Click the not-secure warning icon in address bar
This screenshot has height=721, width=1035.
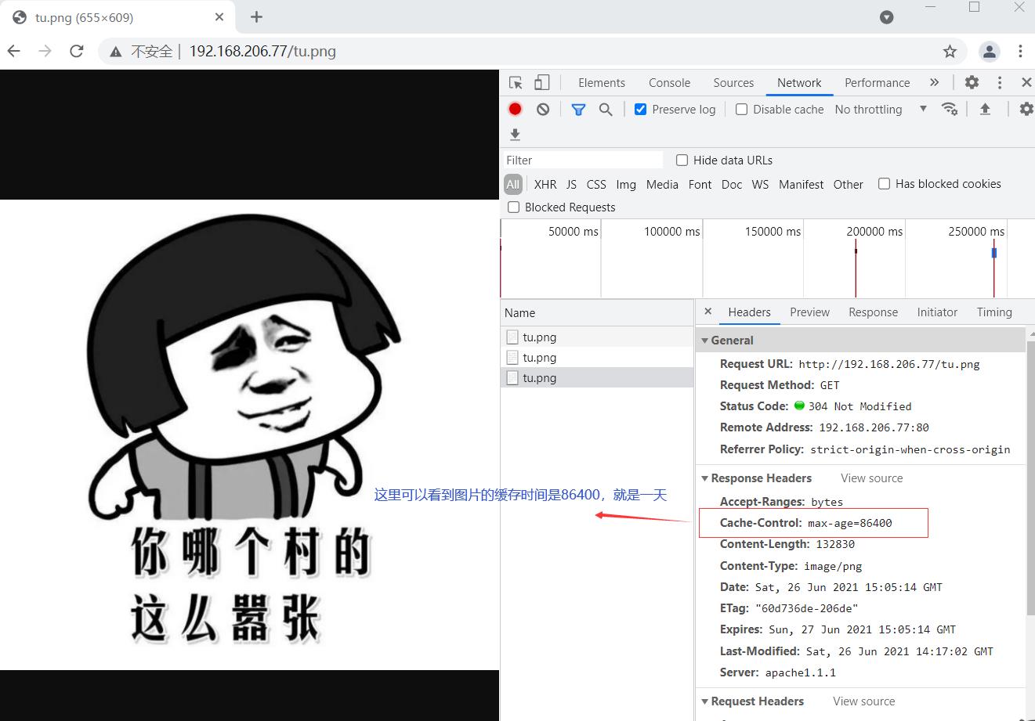point(116,52)
